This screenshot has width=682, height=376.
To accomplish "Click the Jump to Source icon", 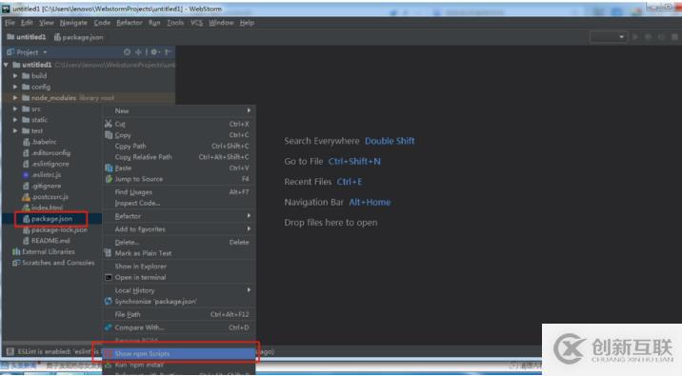I will (109, 179).
